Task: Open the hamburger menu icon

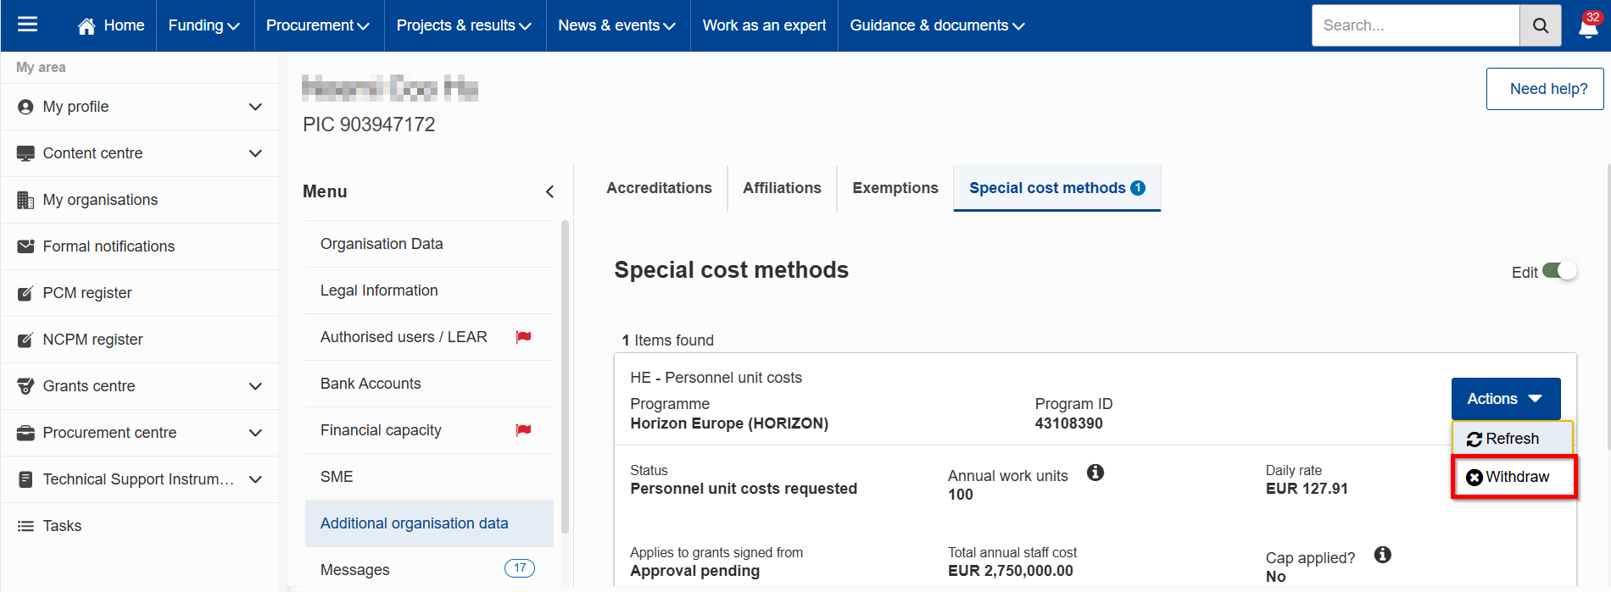Action: [27, 25]
